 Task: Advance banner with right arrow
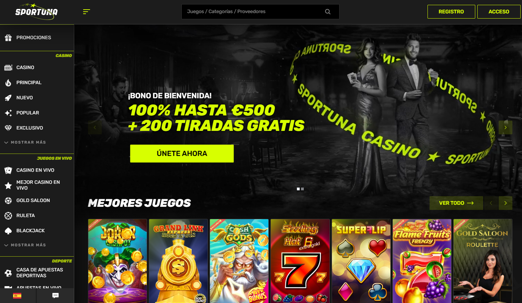tap(506, 127)
